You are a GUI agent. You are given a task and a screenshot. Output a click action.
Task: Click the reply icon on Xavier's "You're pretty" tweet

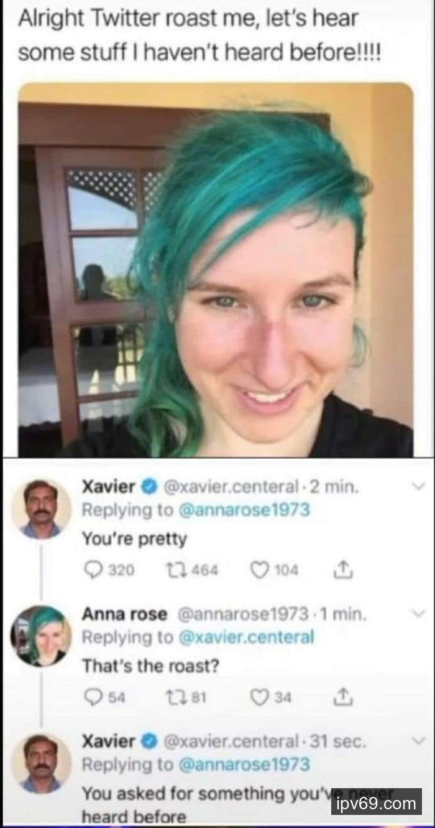pyautogui.click(x=93, y=570)
